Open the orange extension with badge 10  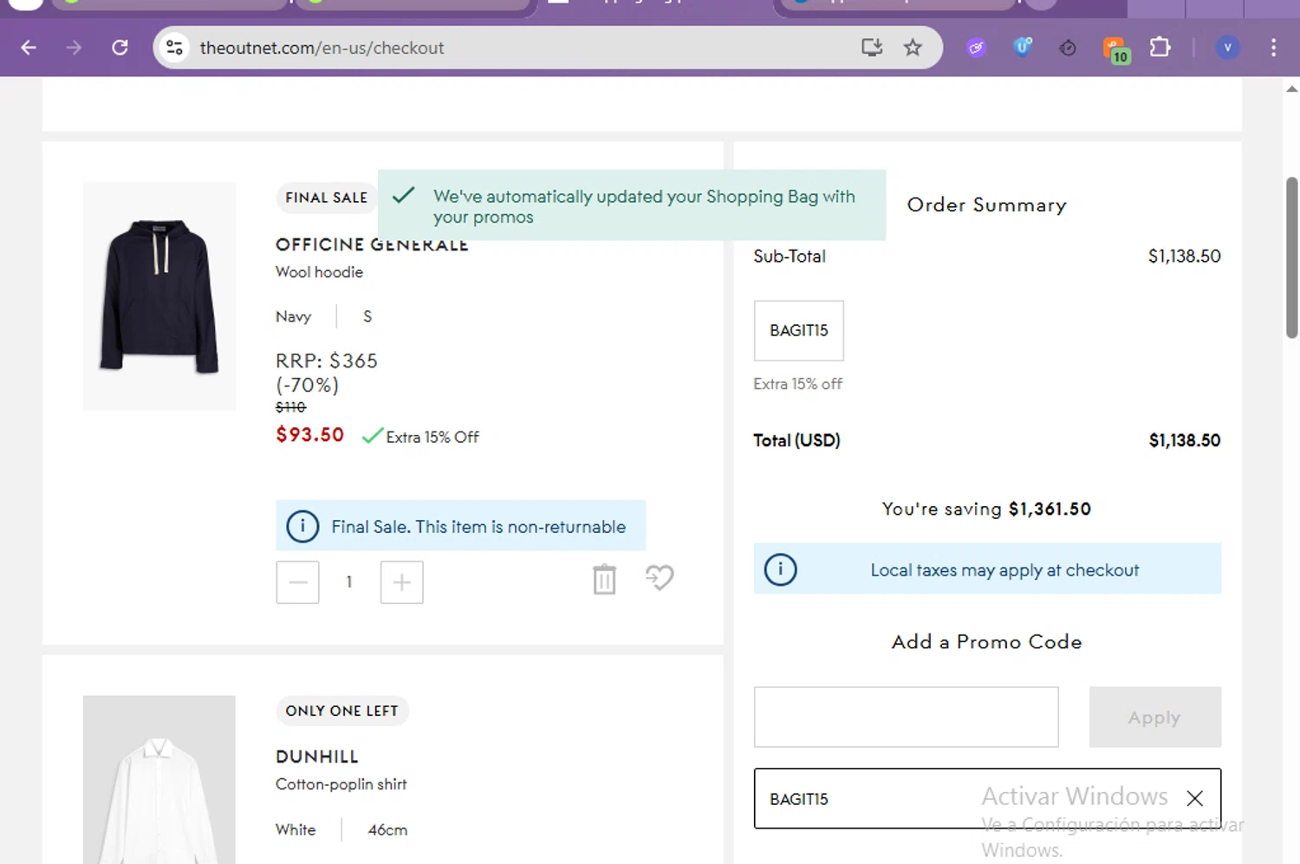(x=1115, y=50)
